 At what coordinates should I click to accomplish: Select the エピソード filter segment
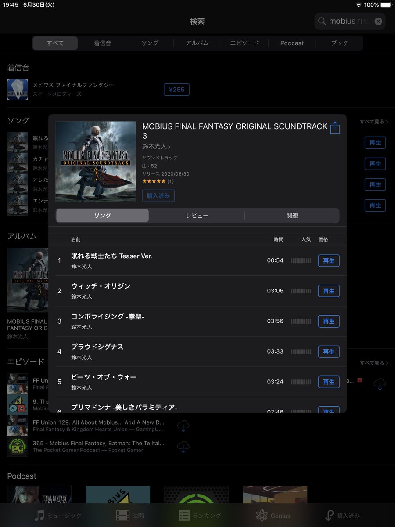point(244,43)
